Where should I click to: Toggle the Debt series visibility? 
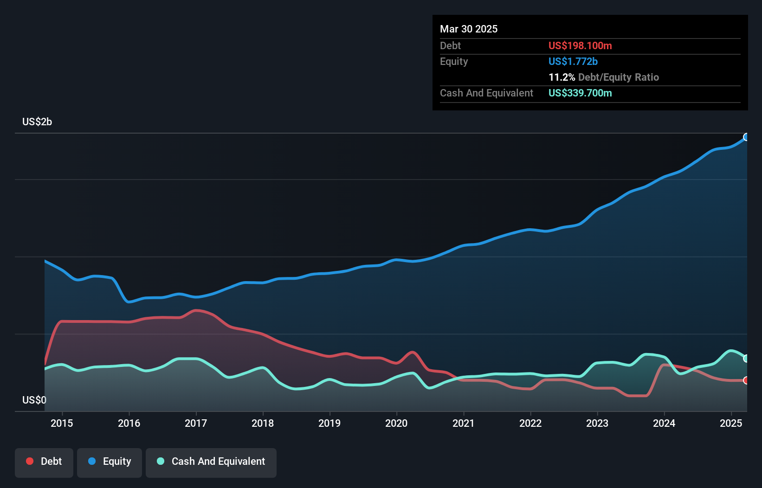click(44, 461)
